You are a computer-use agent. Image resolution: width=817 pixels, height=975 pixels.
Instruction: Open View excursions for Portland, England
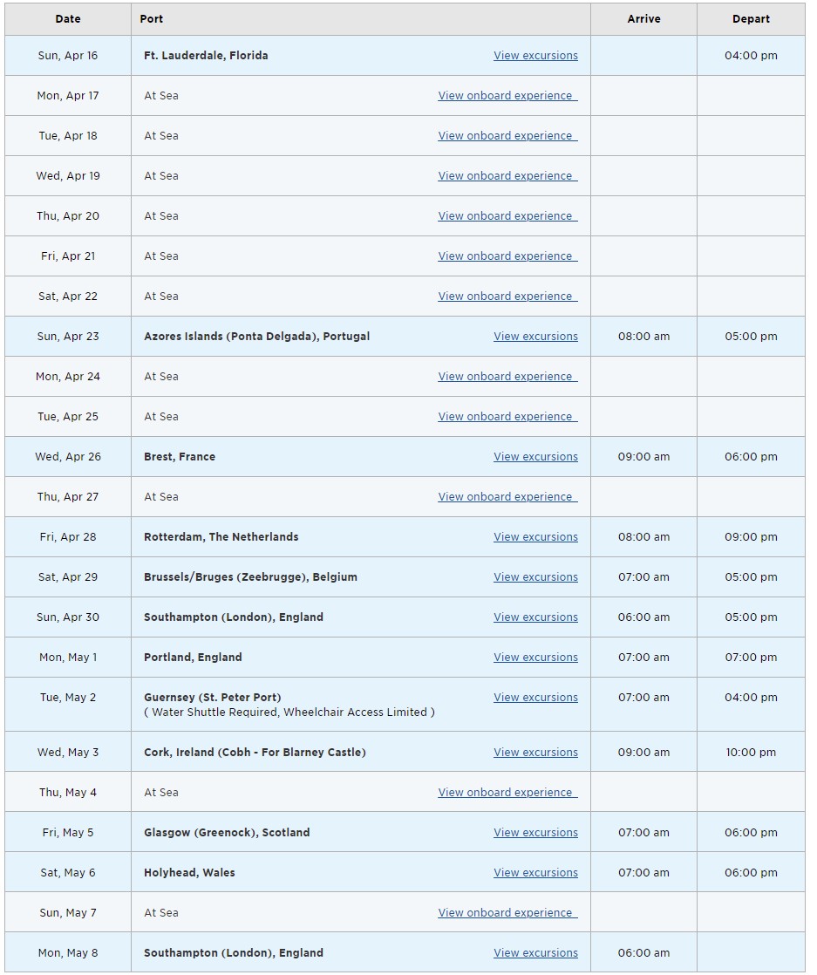535,658
